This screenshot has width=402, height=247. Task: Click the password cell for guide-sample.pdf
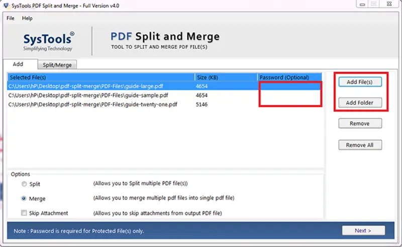click(x=290, y=95)
